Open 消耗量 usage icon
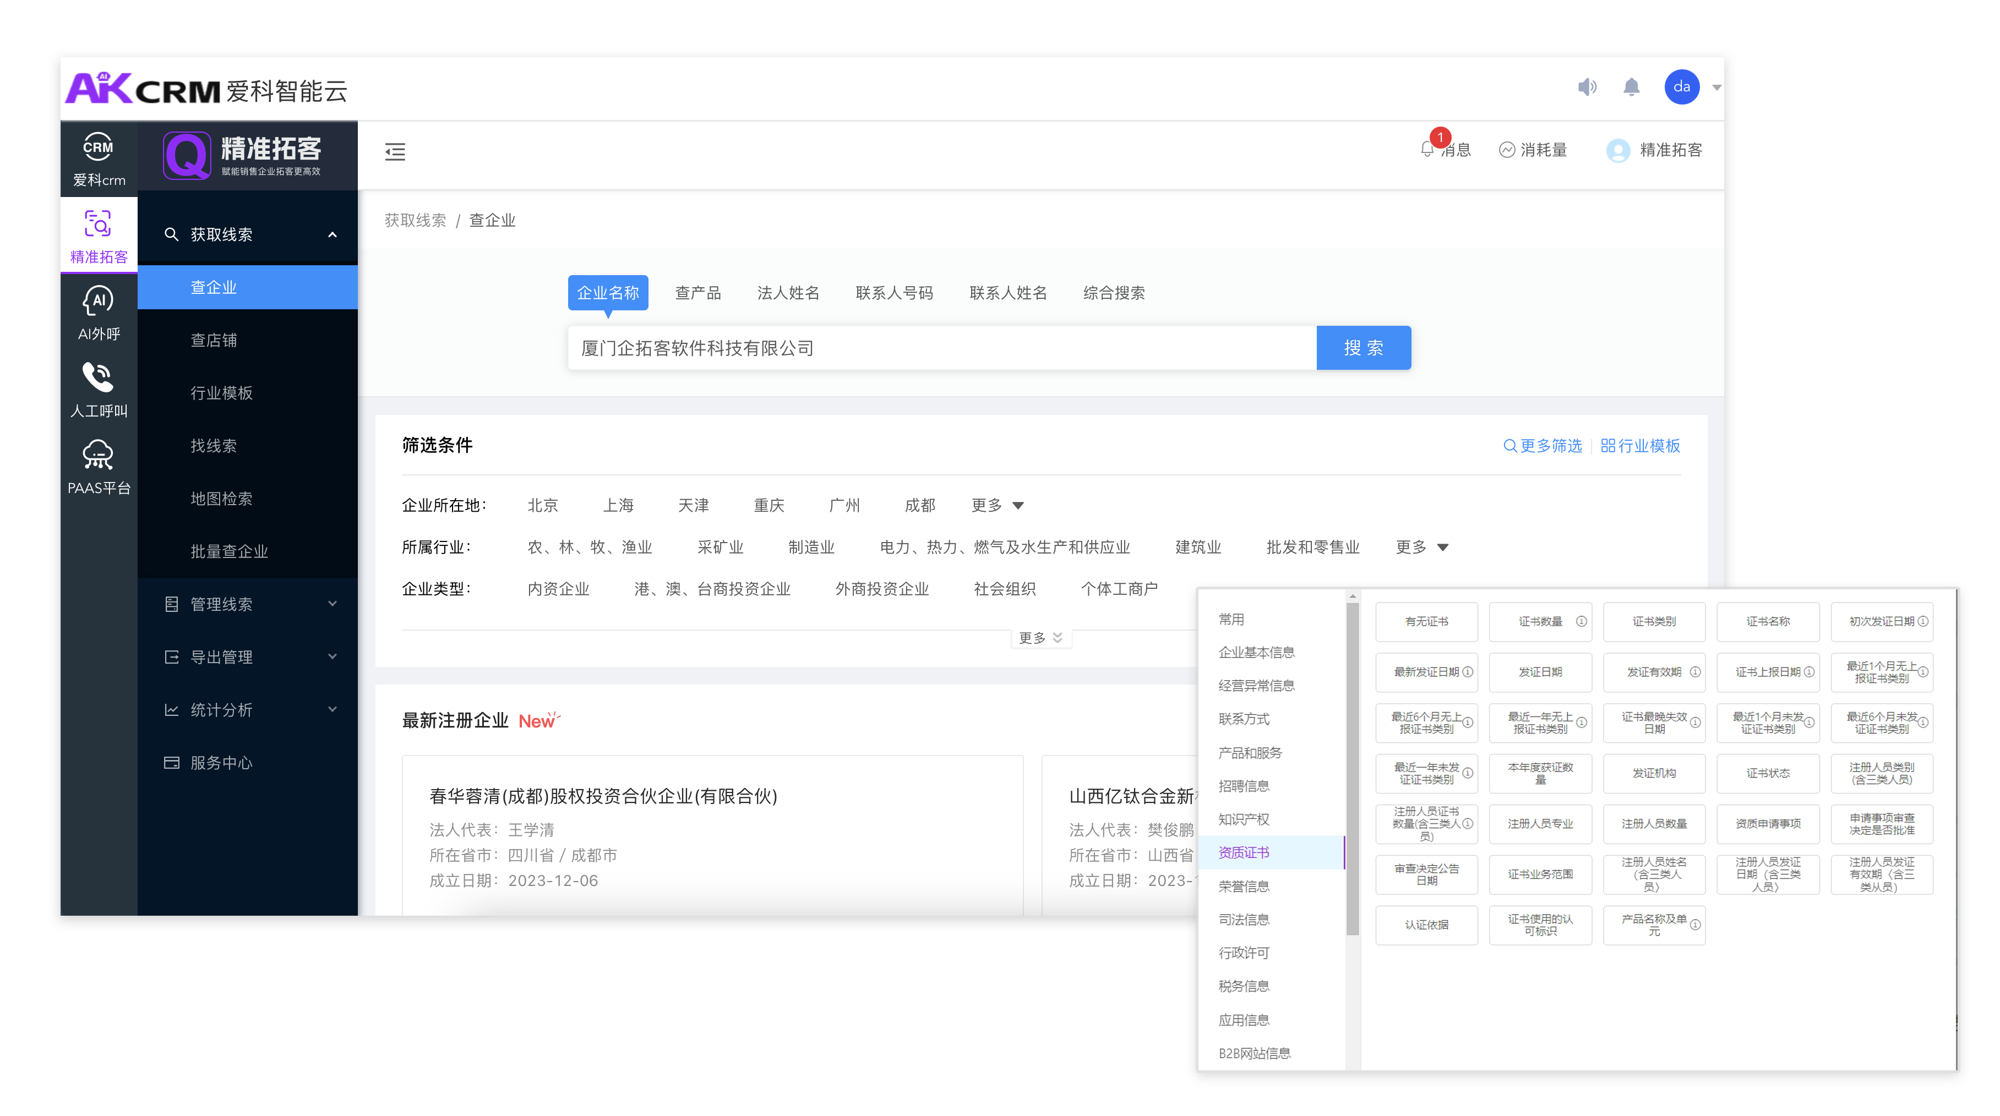Image resolution: width=2000 pixels, height=1116 pixels. (x=1506, y=150)
